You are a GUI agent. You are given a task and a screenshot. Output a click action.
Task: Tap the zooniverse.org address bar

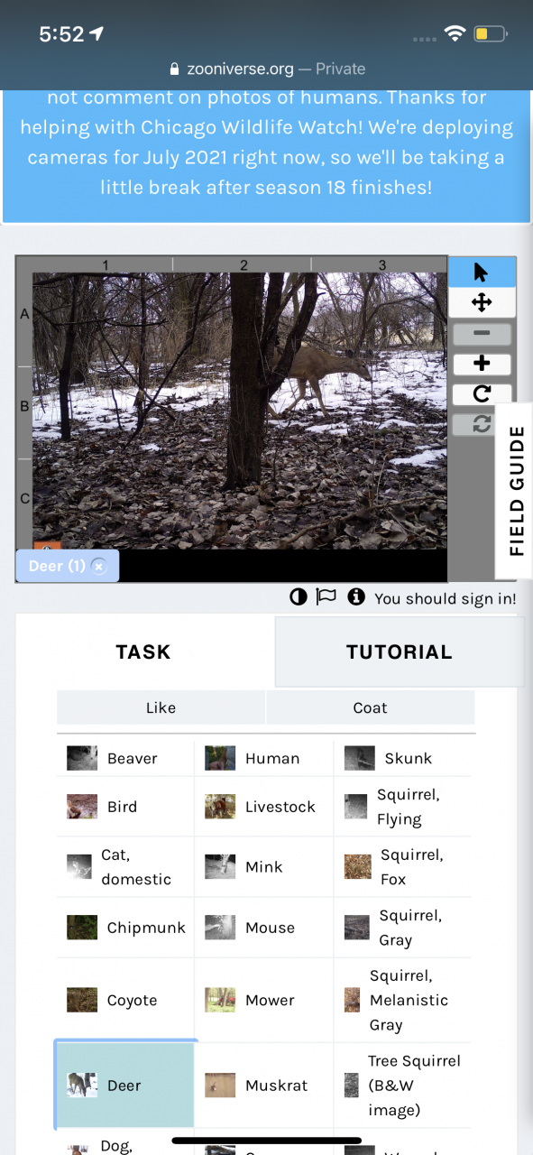[267, 69]
